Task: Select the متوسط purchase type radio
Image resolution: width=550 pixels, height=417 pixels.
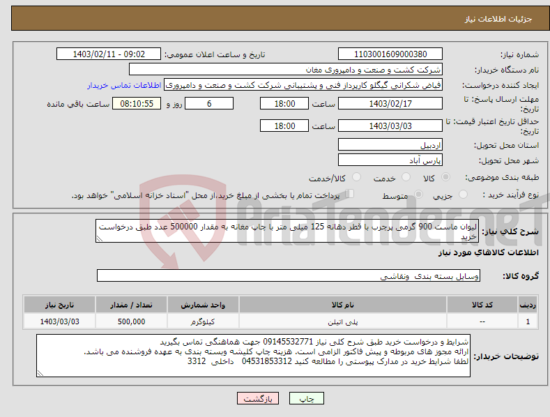Action: (418, 195)
